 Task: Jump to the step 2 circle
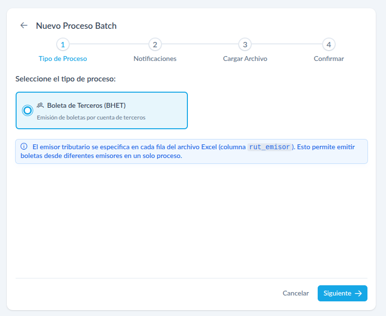pos(155,45)
